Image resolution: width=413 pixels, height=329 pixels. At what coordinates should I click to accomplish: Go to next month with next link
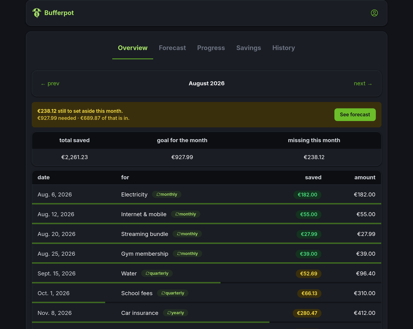[363, 83]
